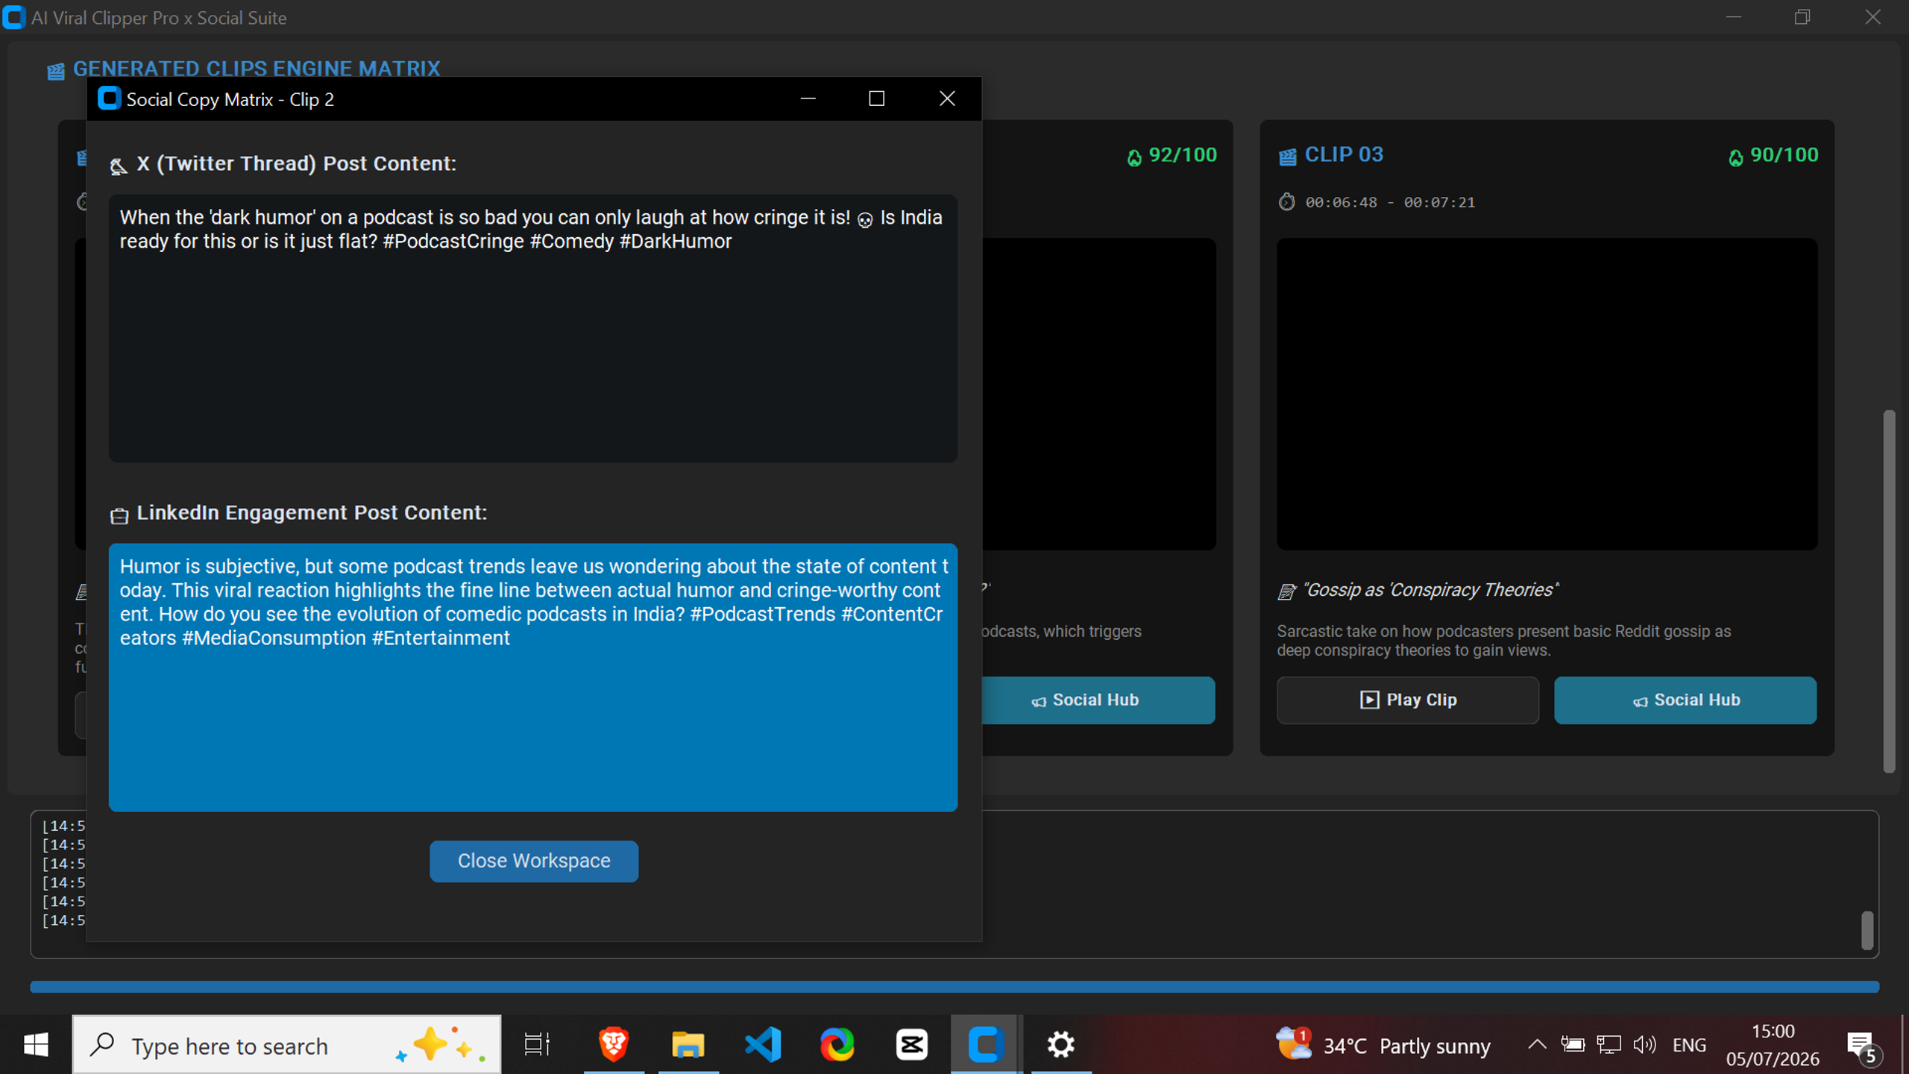Click the notepad icon beside Gossip clip title
Screen dimensions: 1909x1074
[x=1286, y=591]
